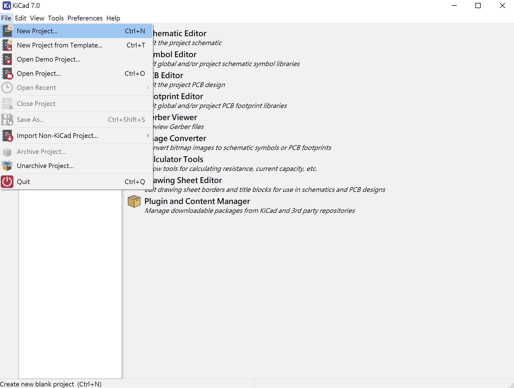Click the 'KiCad 7.0' window title text

click(x=26, y=6)
